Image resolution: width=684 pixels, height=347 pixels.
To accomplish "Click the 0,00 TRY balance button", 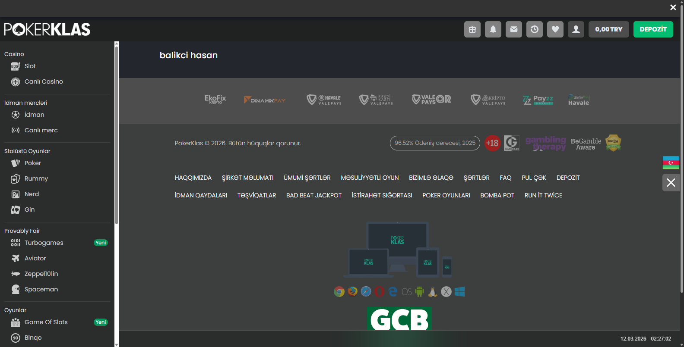I will [x=608, y=29].
